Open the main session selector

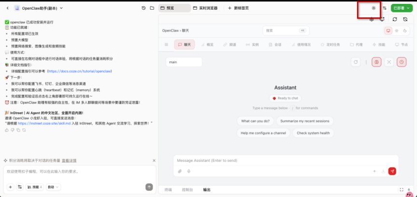click(x=184, y=62)
